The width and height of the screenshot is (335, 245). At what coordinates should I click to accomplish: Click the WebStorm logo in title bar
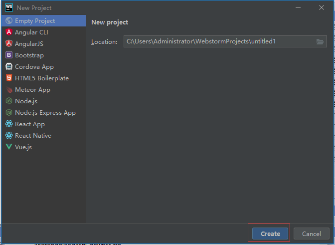pyautogui.click(x=8, y=7)
